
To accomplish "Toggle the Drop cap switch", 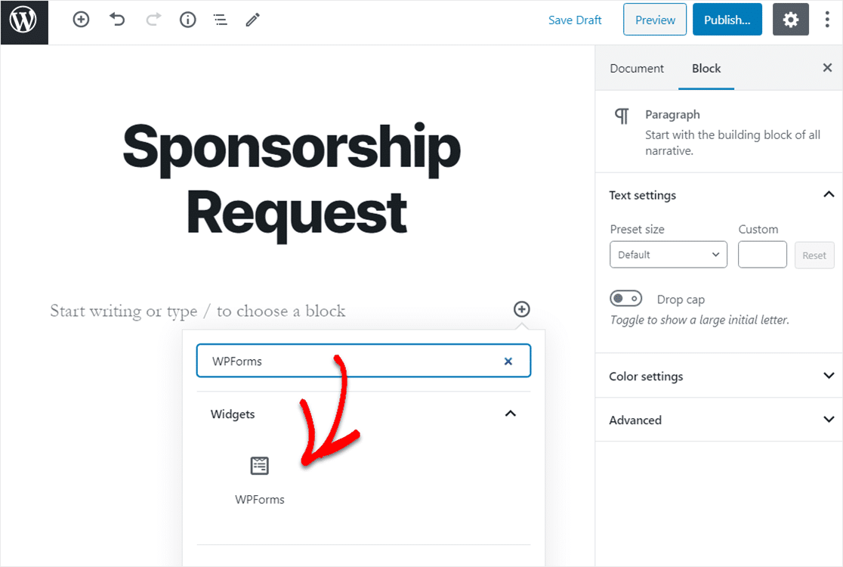I will 625,298.
